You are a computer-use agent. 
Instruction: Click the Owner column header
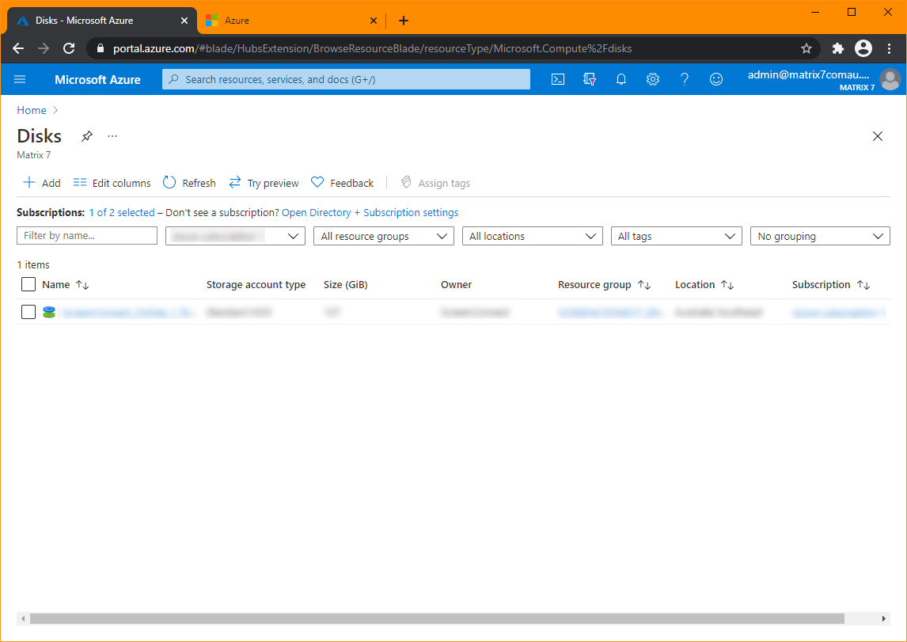[x=456, y=284]
